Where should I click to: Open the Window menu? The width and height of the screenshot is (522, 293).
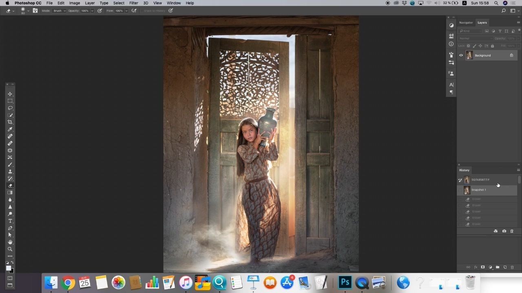click(x=174, y=3)
